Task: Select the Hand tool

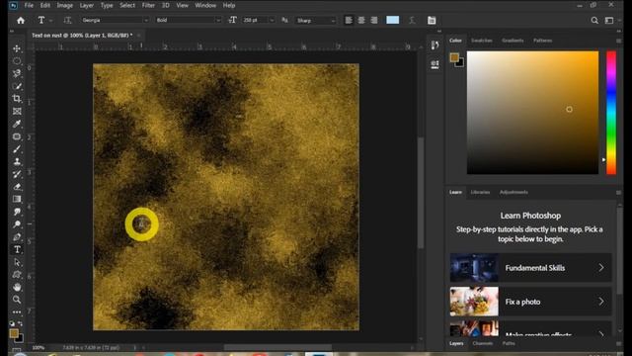Action: (x=17, y=287)
